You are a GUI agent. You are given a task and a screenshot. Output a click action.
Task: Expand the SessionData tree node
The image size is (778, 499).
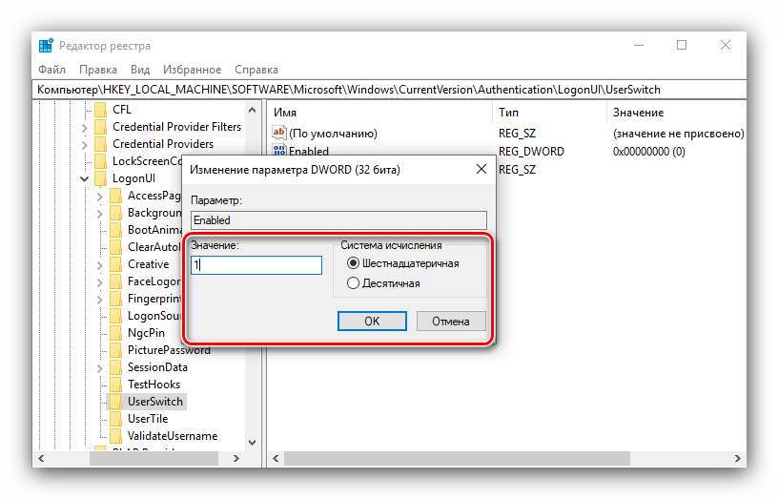coord(100,368)
